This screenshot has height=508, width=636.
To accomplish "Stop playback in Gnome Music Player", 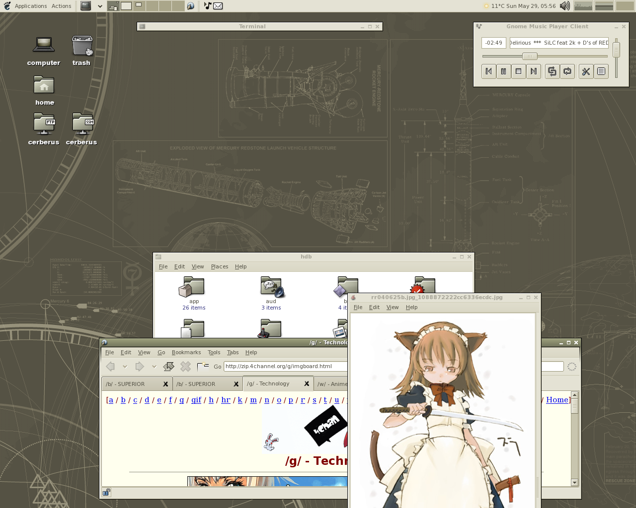I will pos(519,71).
